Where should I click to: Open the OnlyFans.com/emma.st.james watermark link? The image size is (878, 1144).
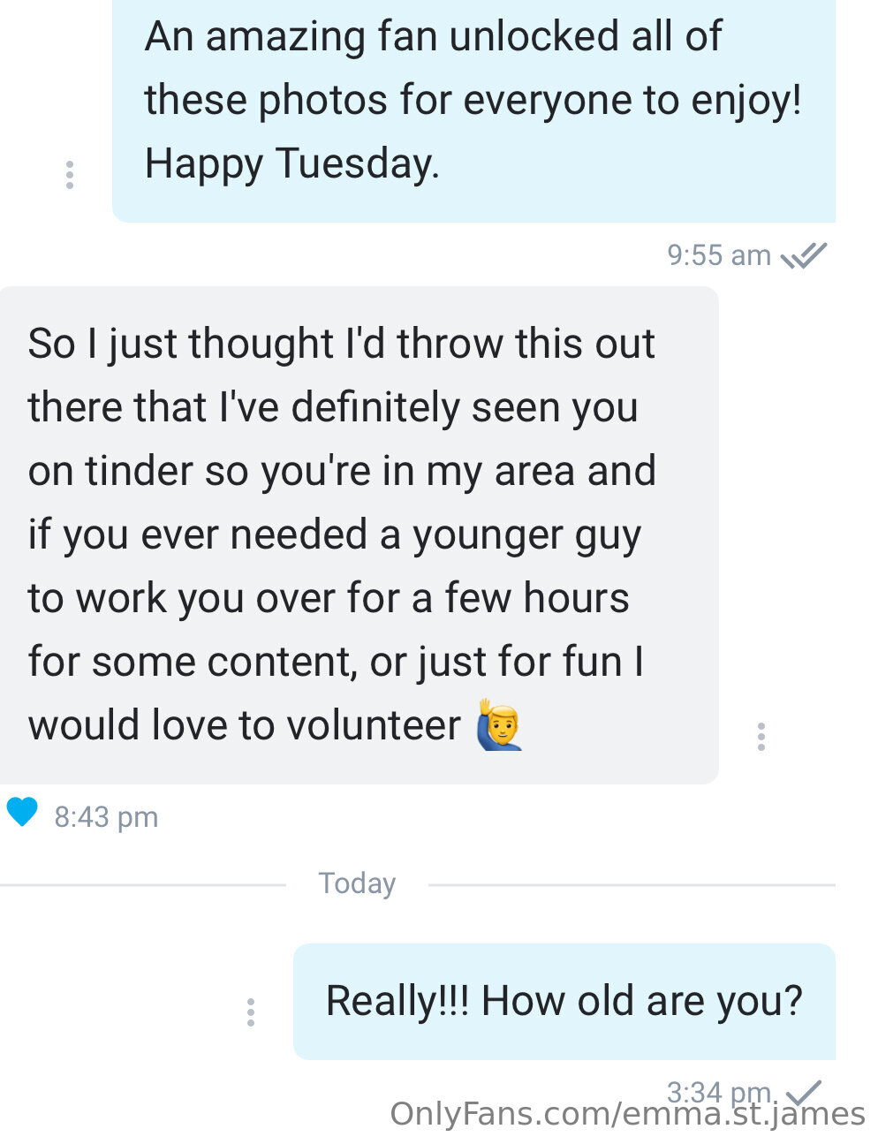627,1115
